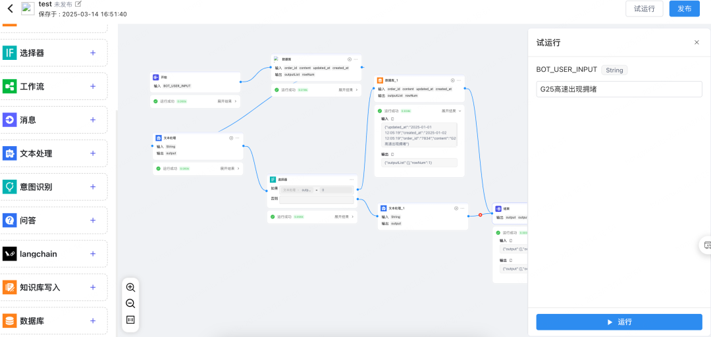
Task: Reset canvas zoom to 1:1
Action: click(130, 320)
